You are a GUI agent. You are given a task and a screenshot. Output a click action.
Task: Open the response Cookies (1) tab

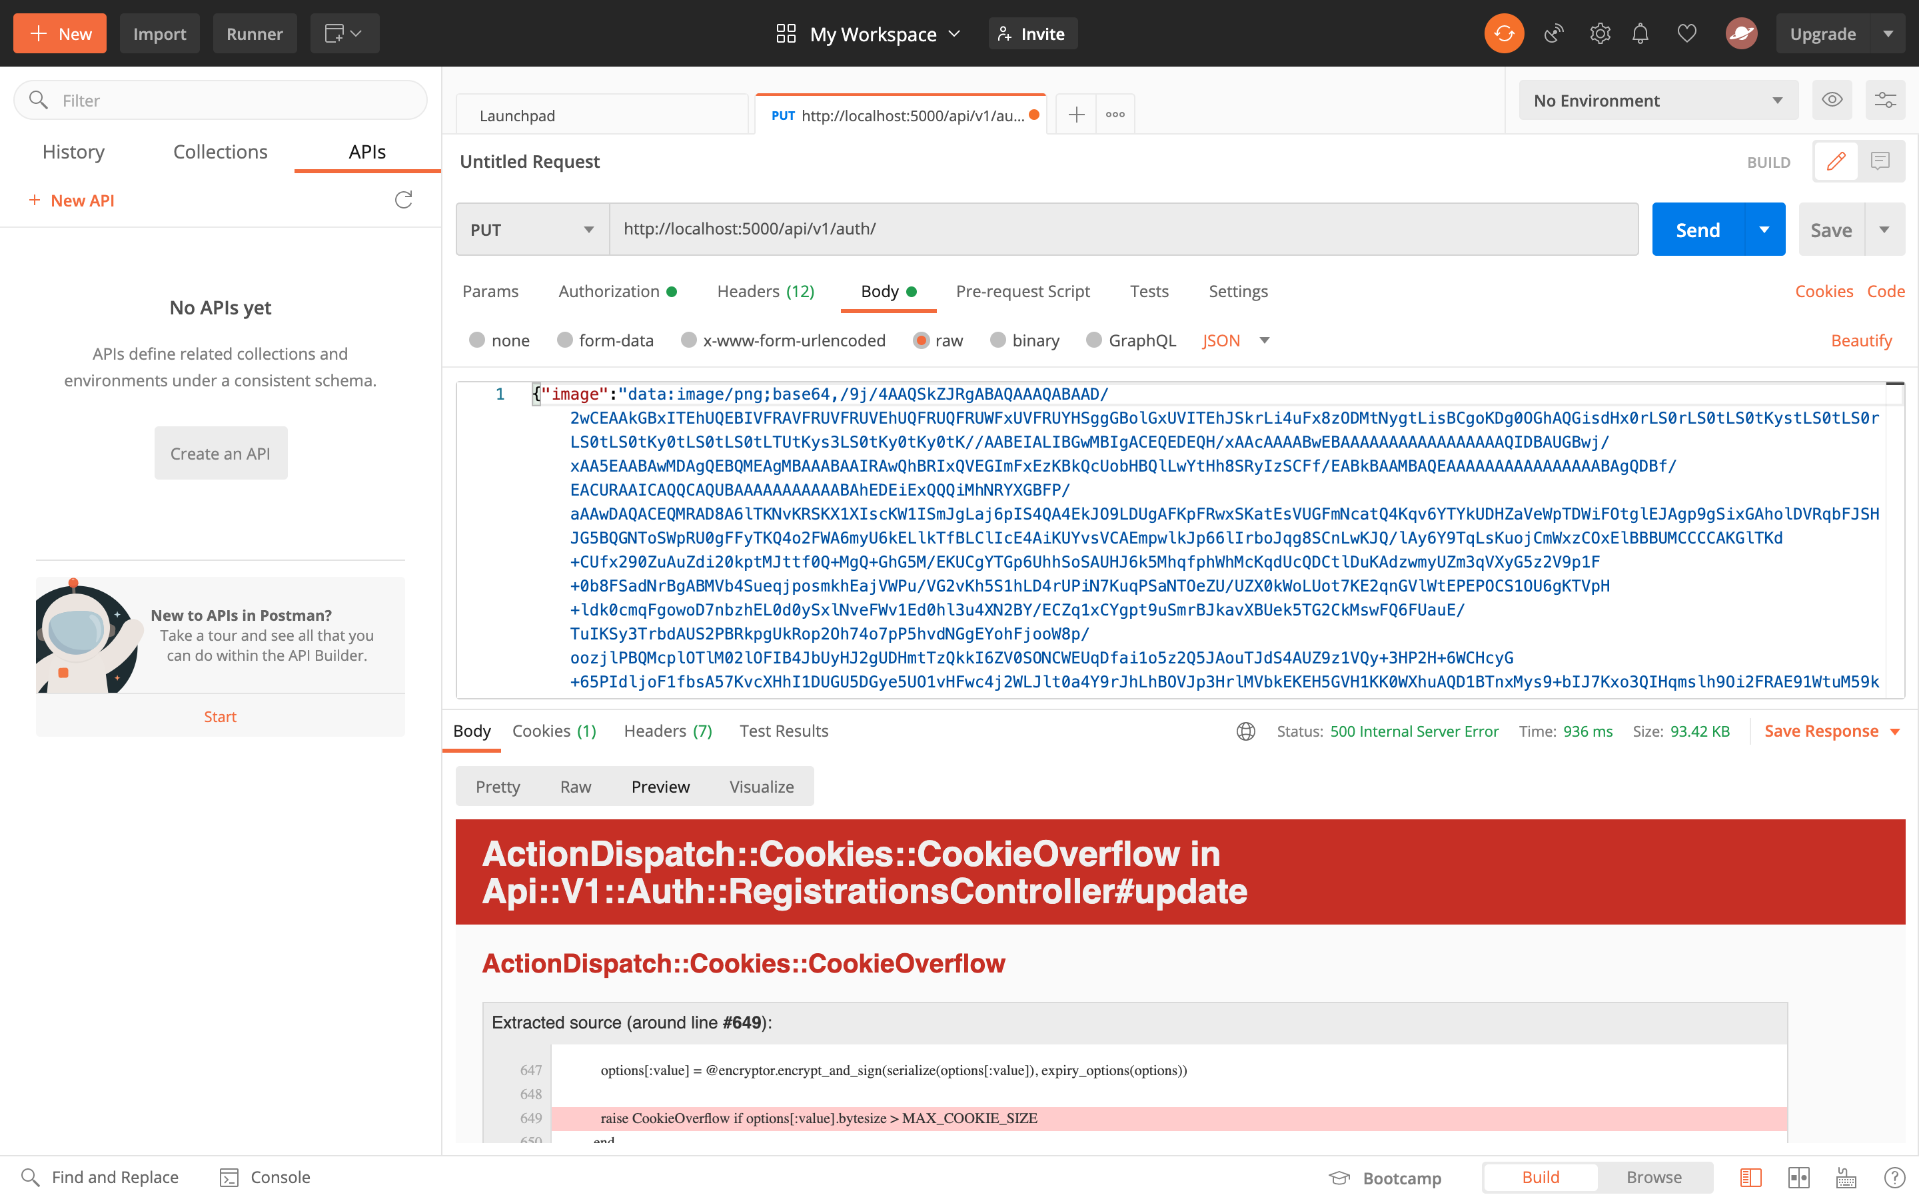click(554, 731)
